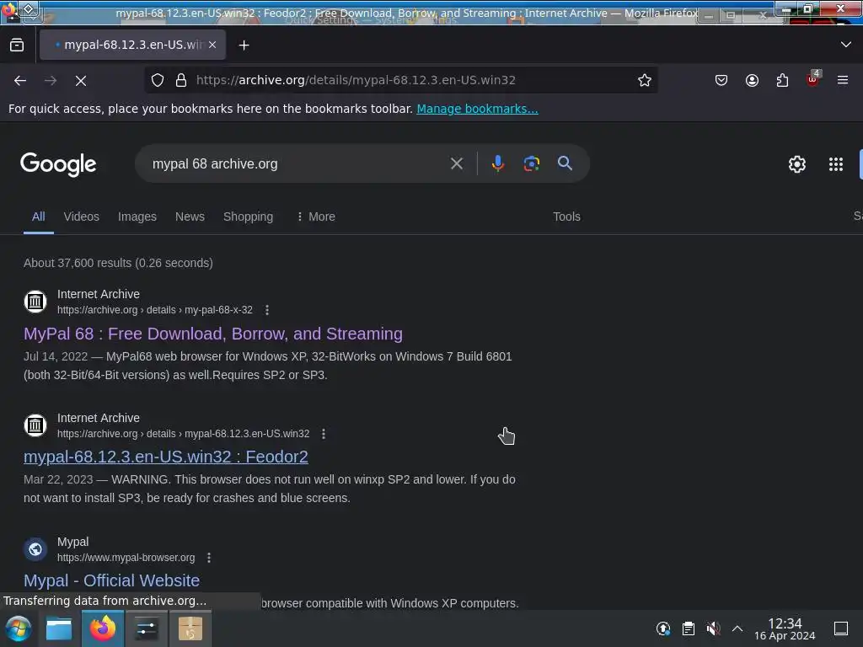Switch to the News tab
Screen dimensions: 863x647
[x=190, y=217]
